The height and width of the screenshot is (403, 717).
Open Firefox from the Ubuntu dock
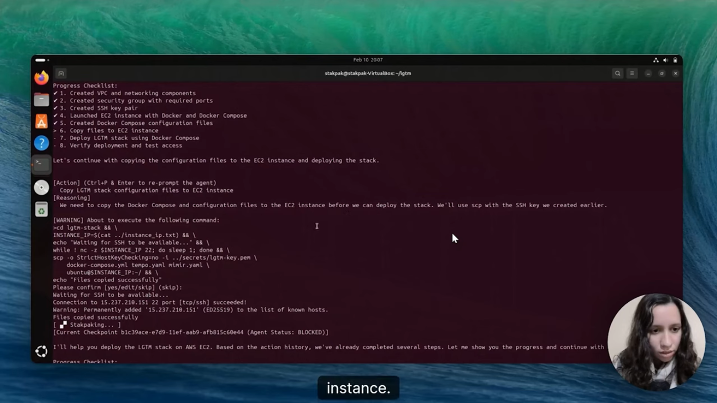point(41,77)
